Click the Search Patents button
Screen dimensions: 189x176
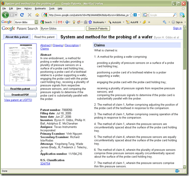click(x=98, y=28)
